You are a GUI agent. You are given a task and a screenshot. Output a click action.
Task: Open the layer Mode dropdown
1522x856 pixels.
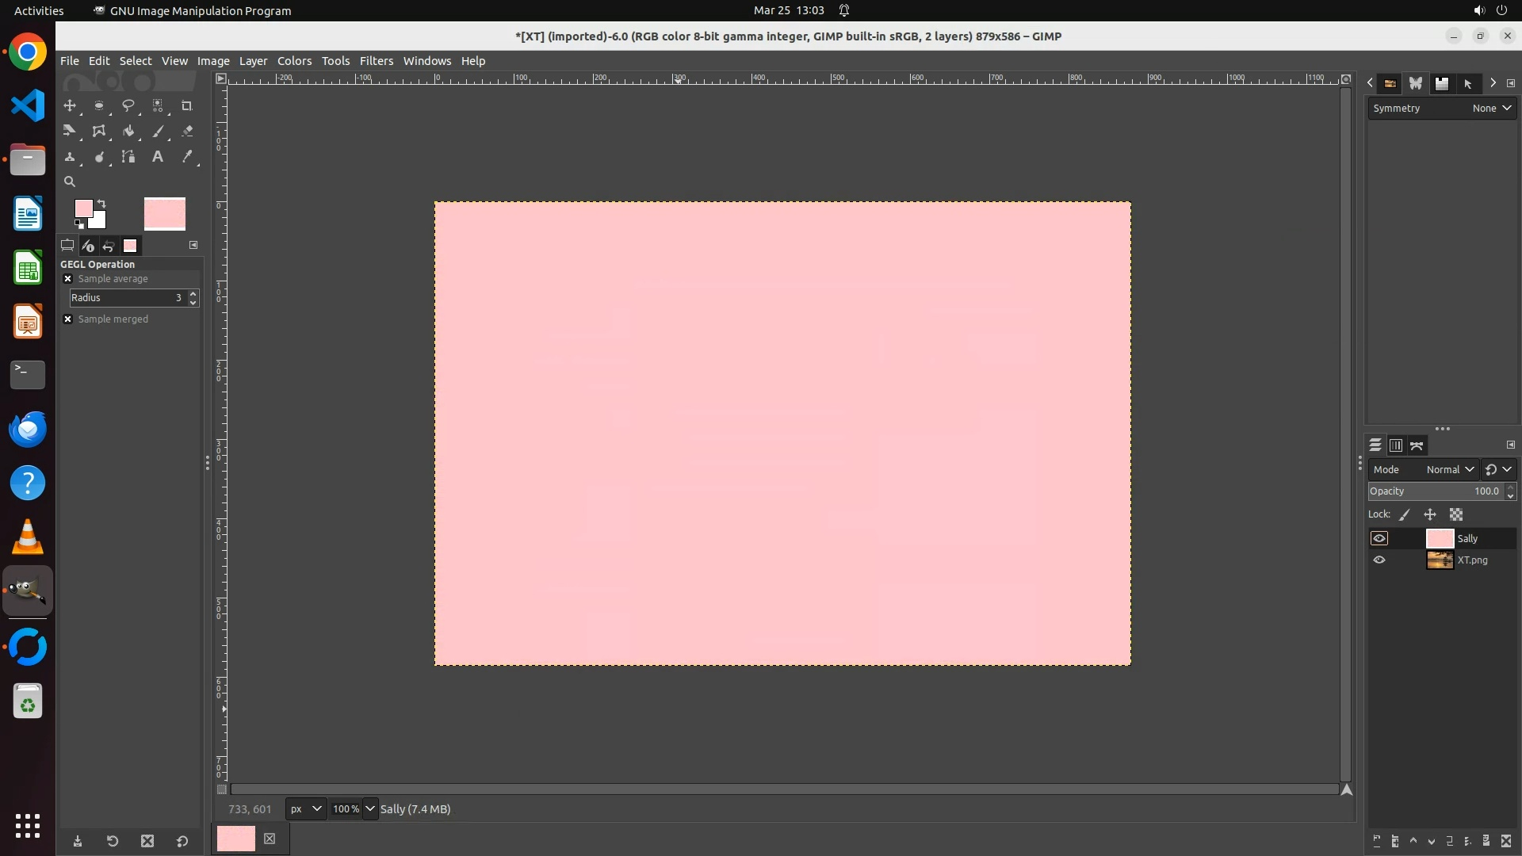coord(1449,470)
